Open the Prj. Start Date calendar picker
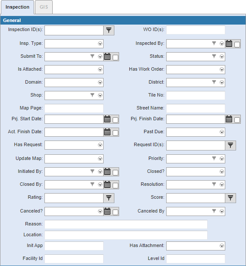The width and height of the screenshot is (246, 266). 107,119
